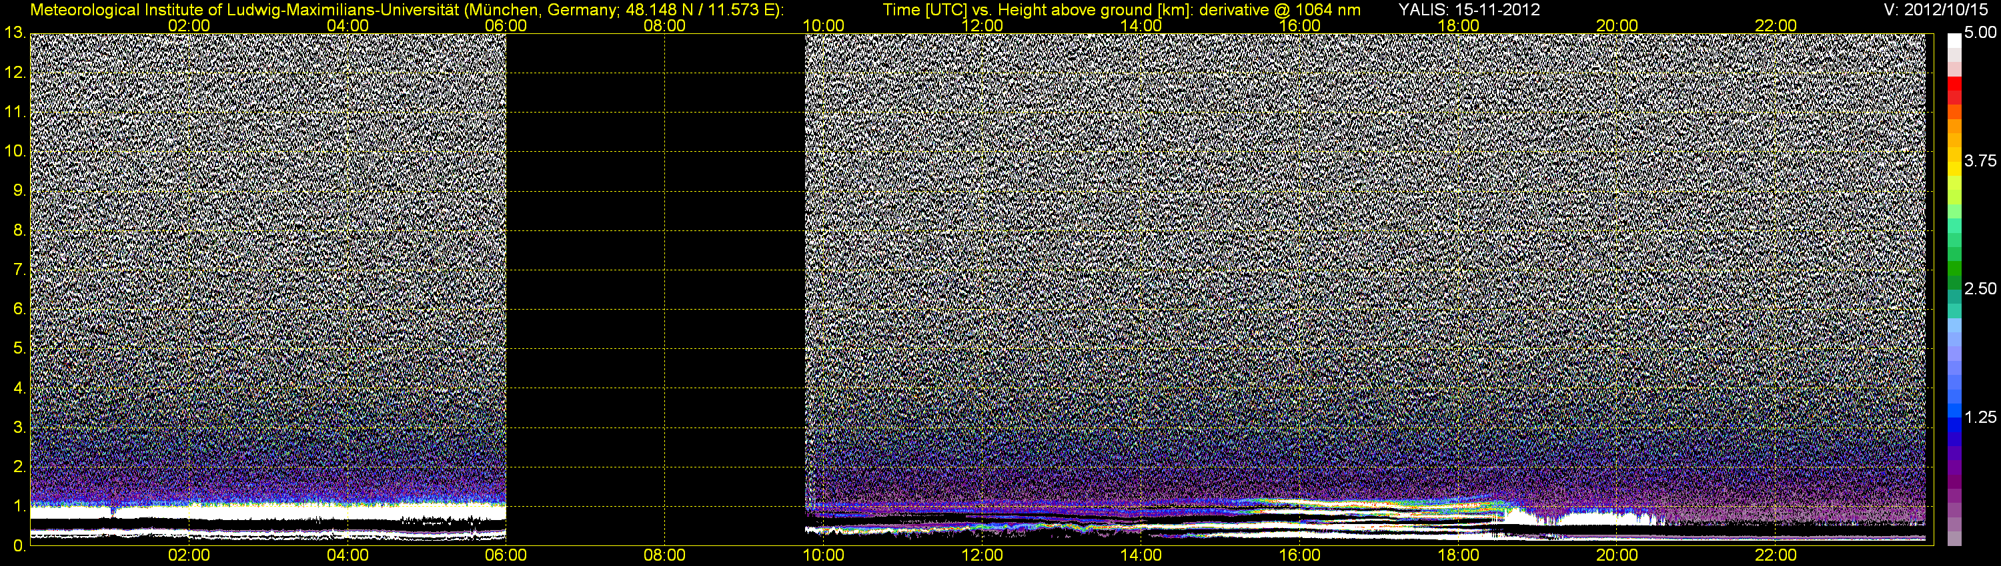Click the 20:00 label on the top axis
2001x566 pixels.
pyautogui.click(x=1617, y=25)
